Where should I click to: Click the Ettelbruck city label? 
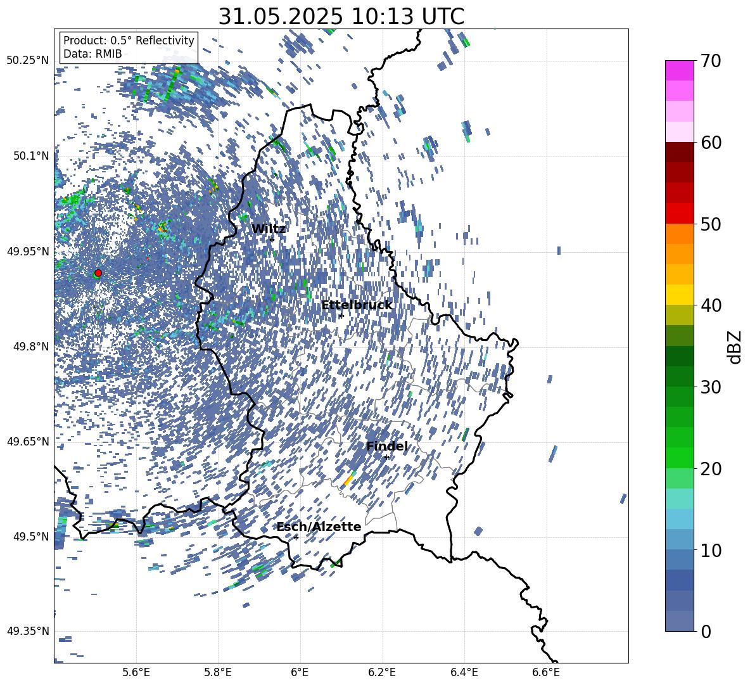click(357, 305)
